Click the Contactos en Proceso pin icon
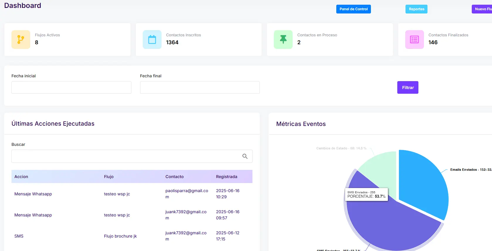Viewport: 492px width, 251px height. pos(283,40)
